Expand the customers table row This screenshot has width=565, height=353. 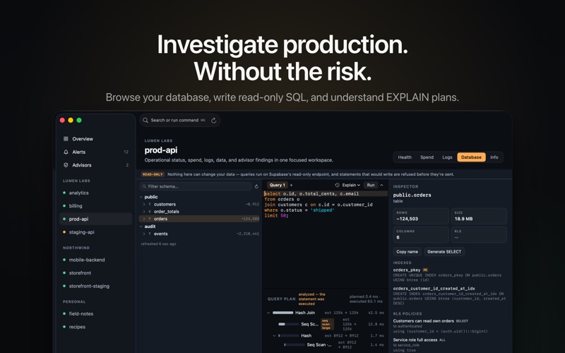pyautogui.click(x=144, y=204)
